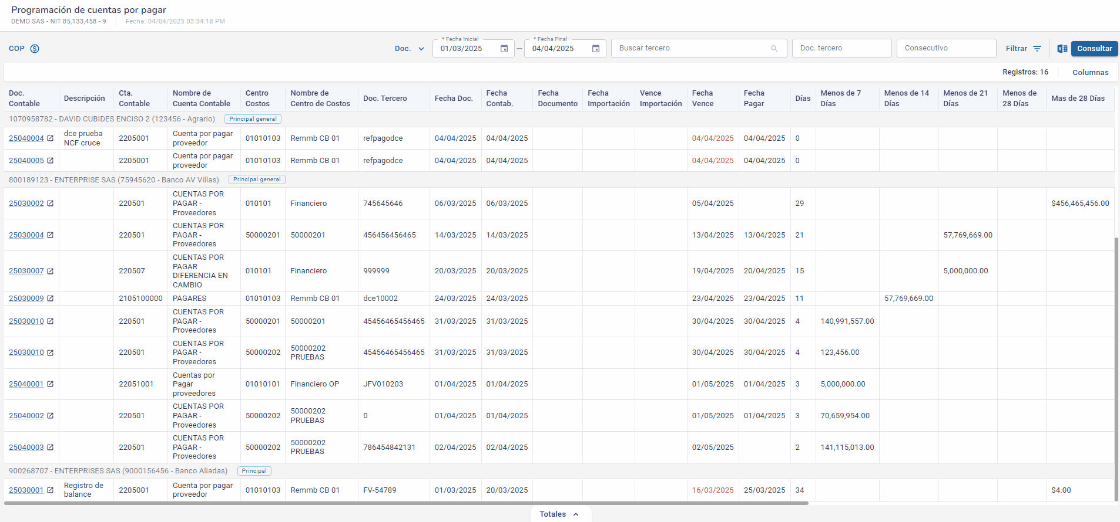Open external link icon for document 25040005
The image size is (1120, 522).
[51, 161]
